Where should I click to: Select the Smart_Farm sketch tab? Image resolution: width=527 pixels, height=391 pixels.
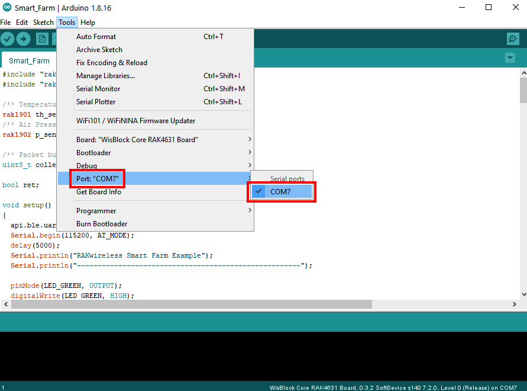pyautogui.click(x=29, y=60)
